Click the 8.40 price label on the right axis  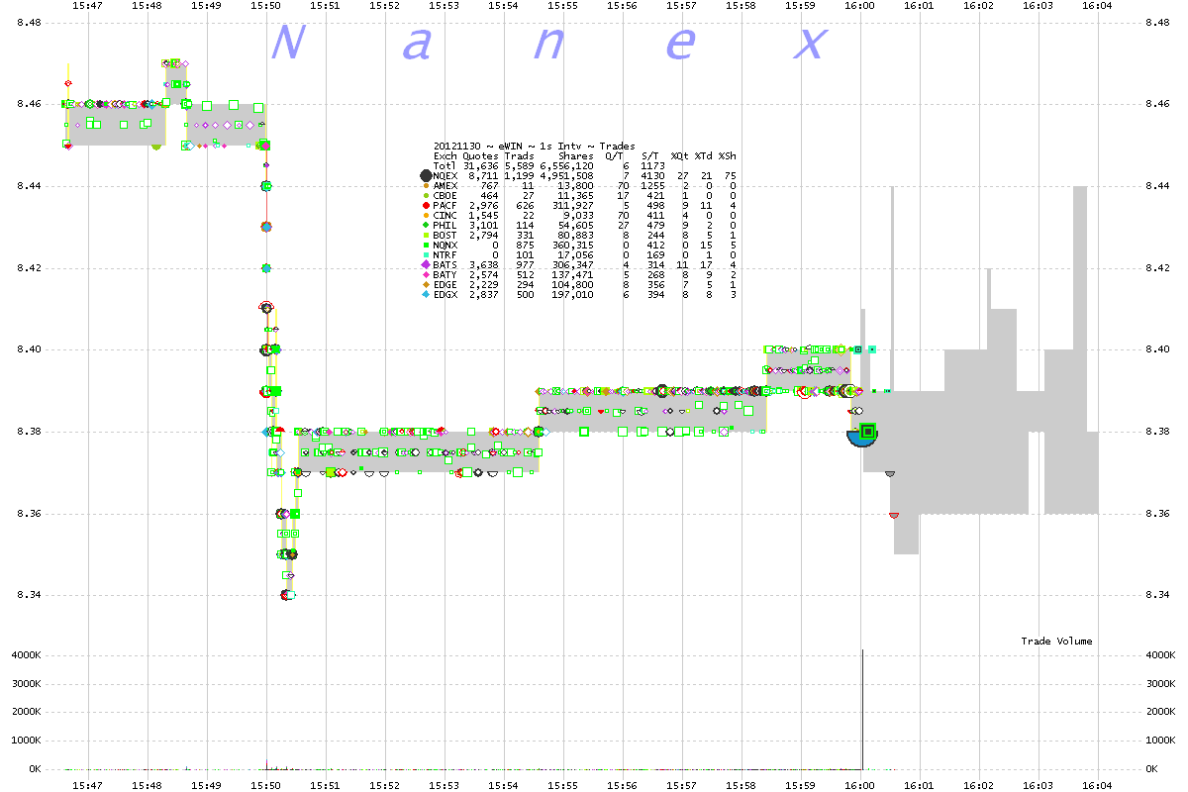pyautogui.click(x=1158, y=349)
